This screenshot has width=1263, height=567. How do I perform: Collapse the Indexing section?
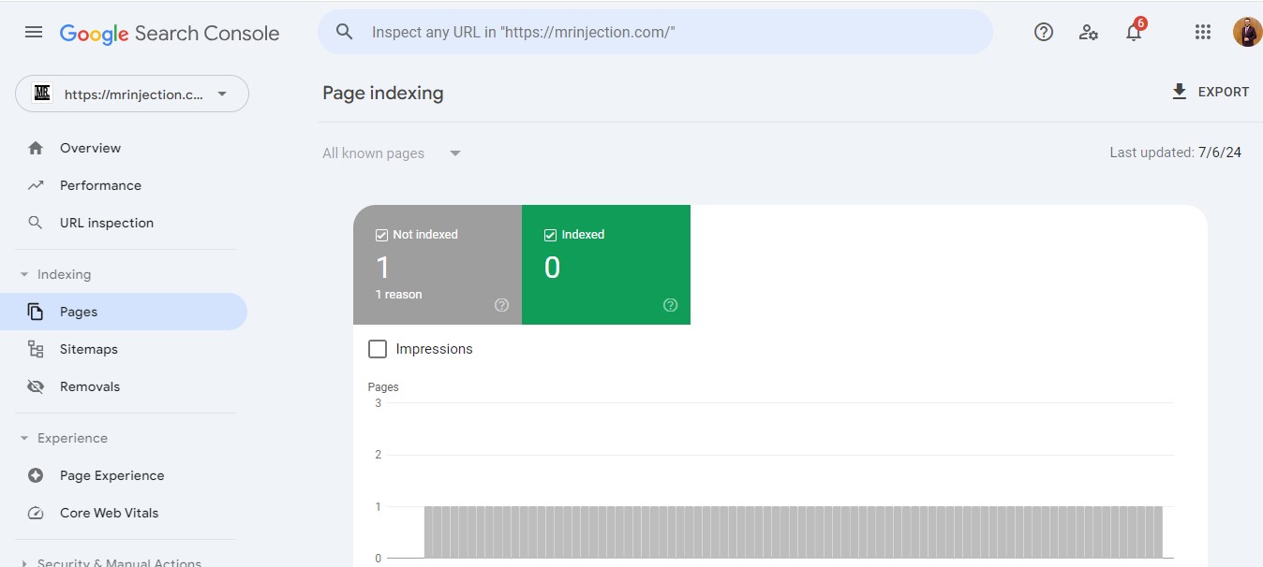[24, 274]
